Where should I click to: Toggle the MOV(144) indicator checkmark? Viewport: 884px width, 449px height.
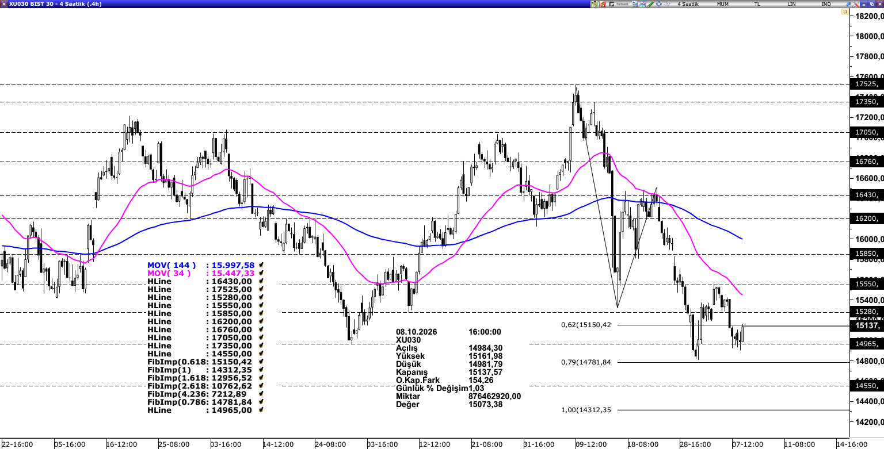coord(261,265)
